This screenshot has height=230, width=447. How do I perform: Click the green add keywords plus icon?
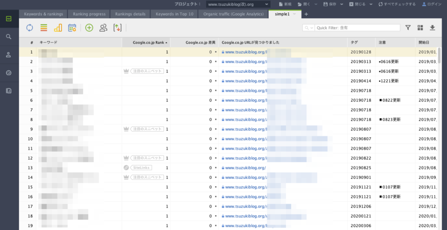click(x=89, y=28)
